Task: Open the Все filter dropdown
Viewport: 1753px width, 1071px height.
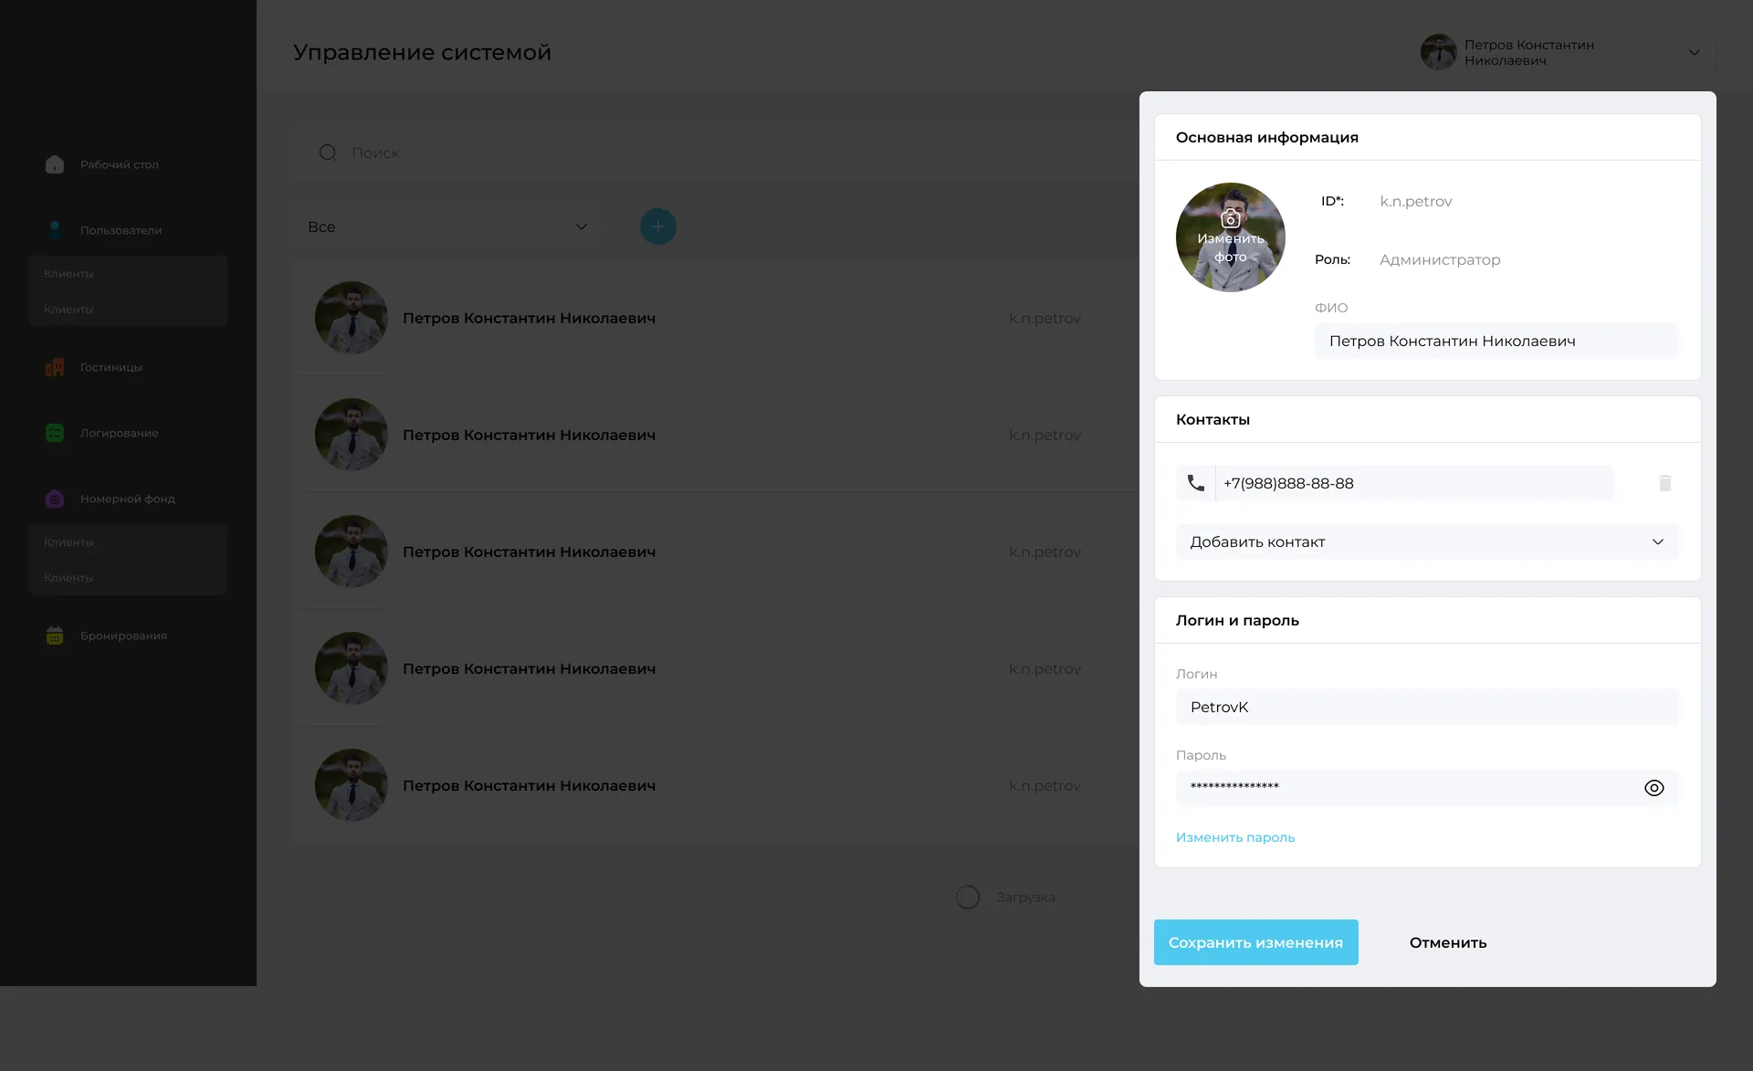Action: coord(447,226)
